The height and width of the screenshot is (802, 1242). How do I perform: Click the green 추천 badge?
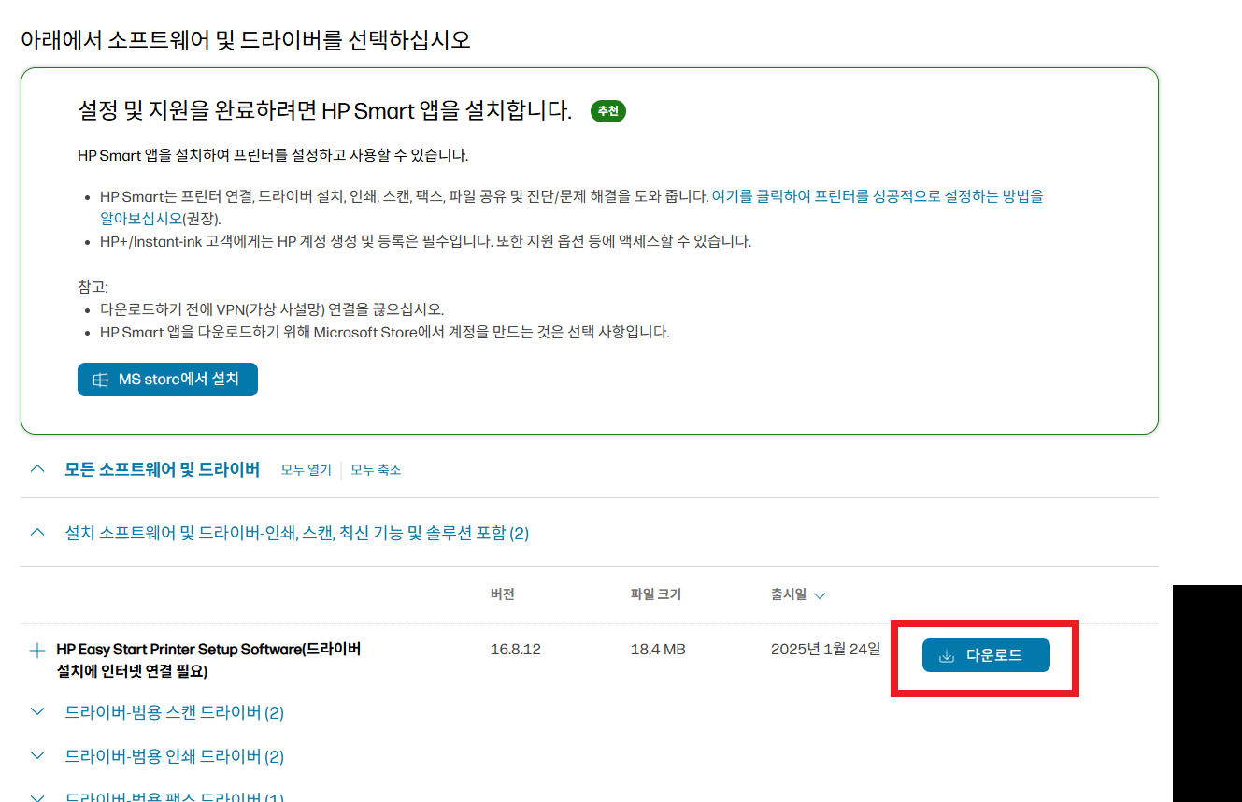[x=607, y=111]
